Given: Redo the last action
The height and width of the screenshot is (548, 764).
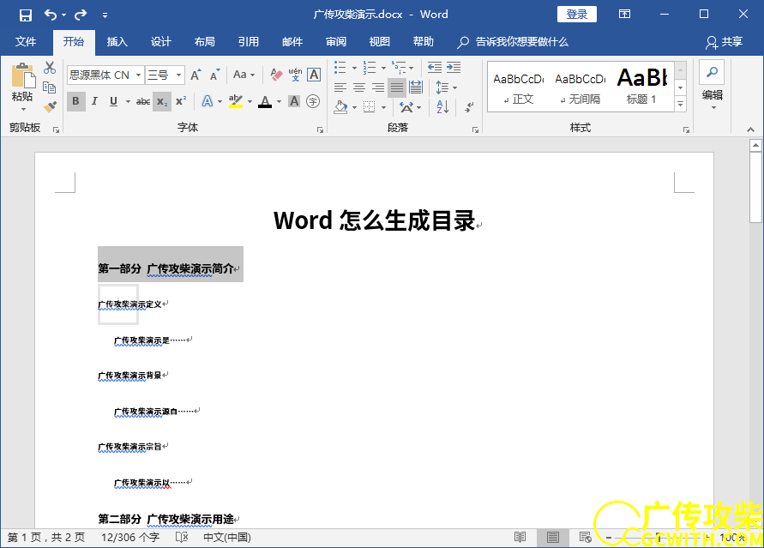Looking at the screenshot, I should 81,15.
